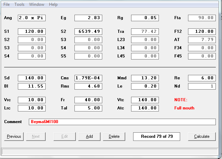Delete the current record
This screenshot has width=222, height=159.
click(x=114, y=136)
